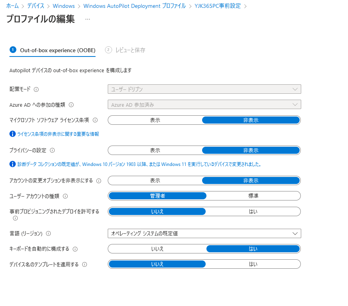This screenshot has height=306, width=348.
Task: Go to デバイス breadcrumb link
Action: point(35,6)
